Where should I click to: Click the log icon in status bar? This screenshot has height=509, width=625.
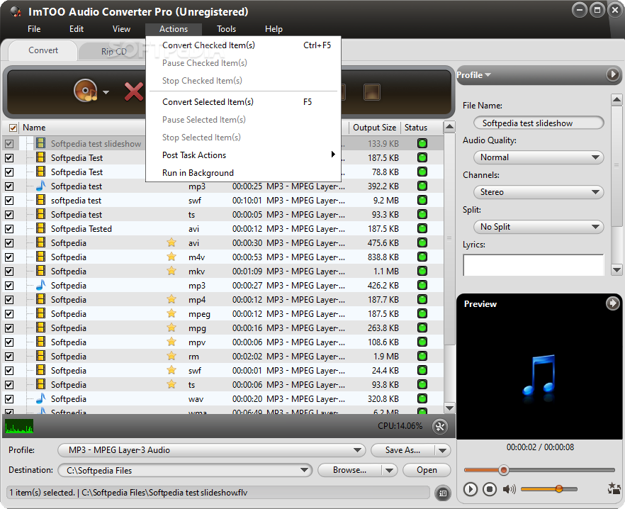(442, 493)
